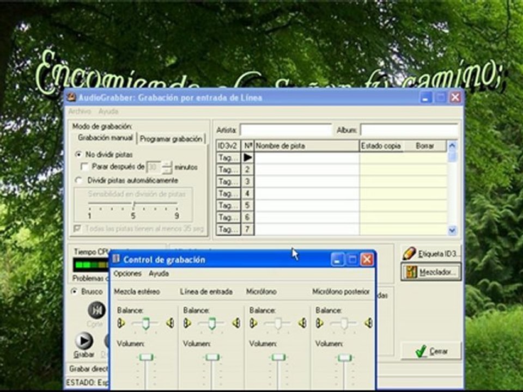Click the Tag button for track 5

pyautogui.click(x=228, y=205)
